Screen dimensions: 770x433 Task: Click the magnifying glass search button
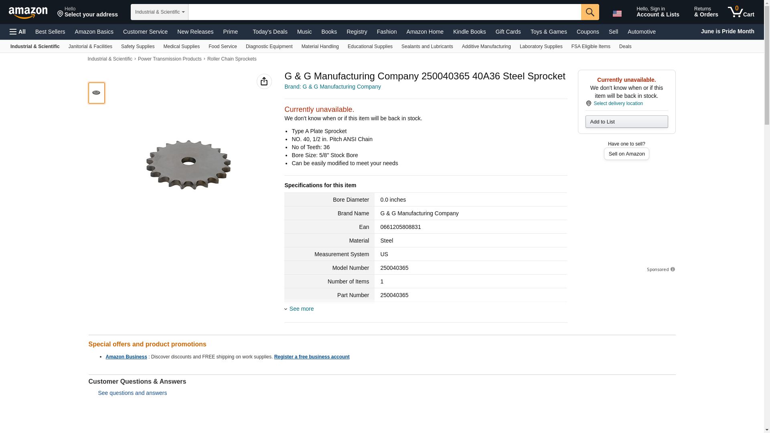[590, 12]
